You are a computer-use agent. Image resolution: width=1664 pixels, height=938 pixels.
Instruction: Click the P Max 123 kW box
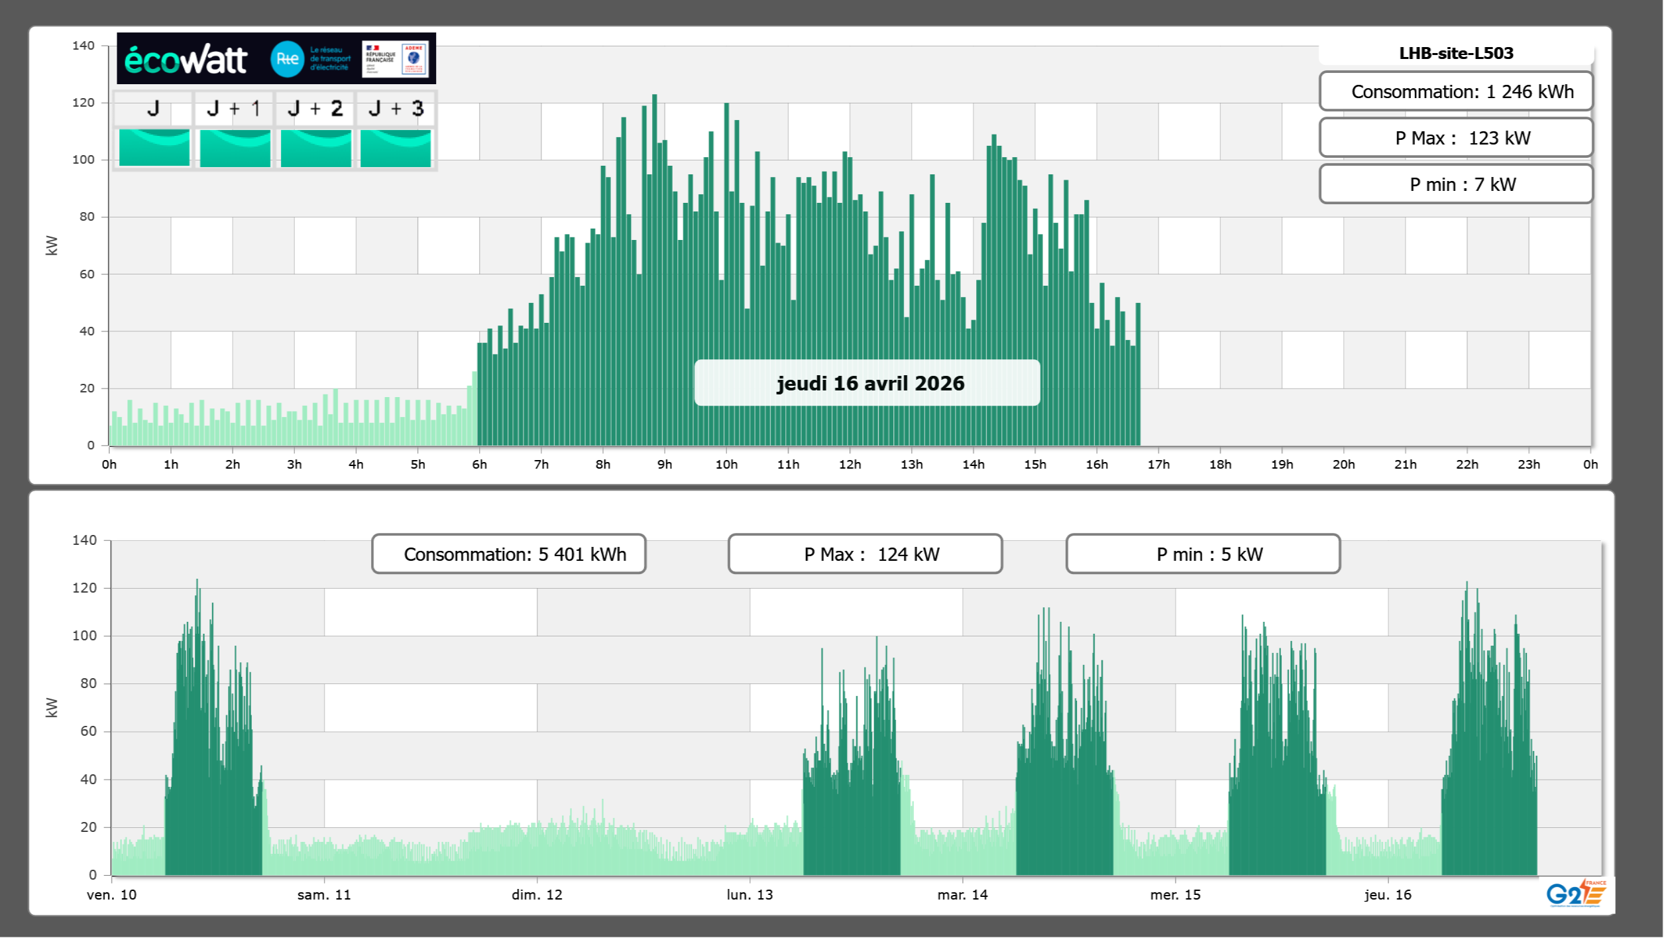tap(1456, 138)
